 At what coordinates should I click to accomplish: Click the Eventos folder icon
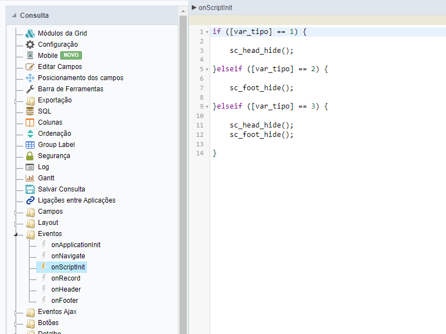tap(30, 234)
